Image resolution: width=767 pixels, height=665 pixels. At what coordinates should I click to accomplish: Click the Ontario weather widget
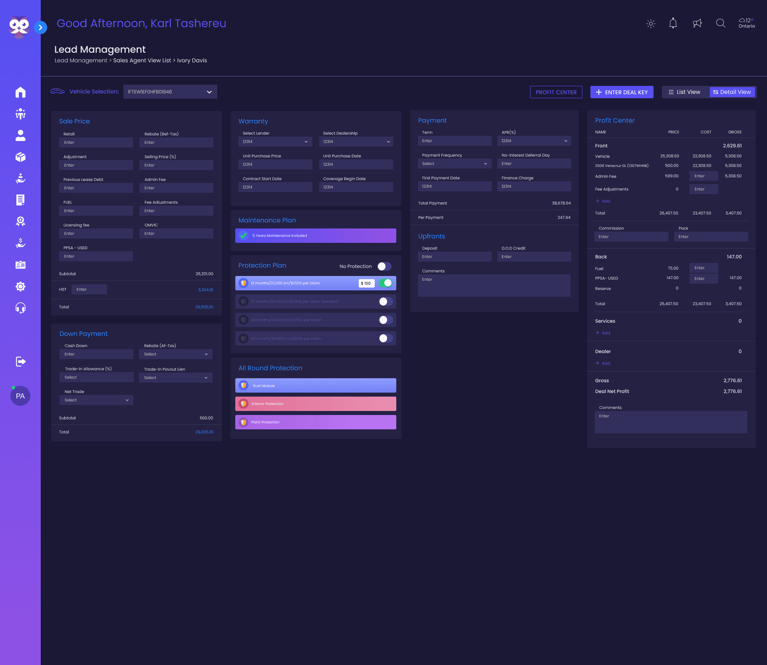[747, 23]
